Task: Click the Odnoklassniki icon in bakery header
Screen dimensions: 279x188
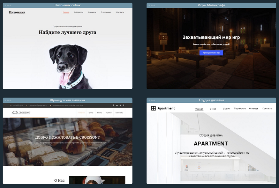Action: [124, 105]
